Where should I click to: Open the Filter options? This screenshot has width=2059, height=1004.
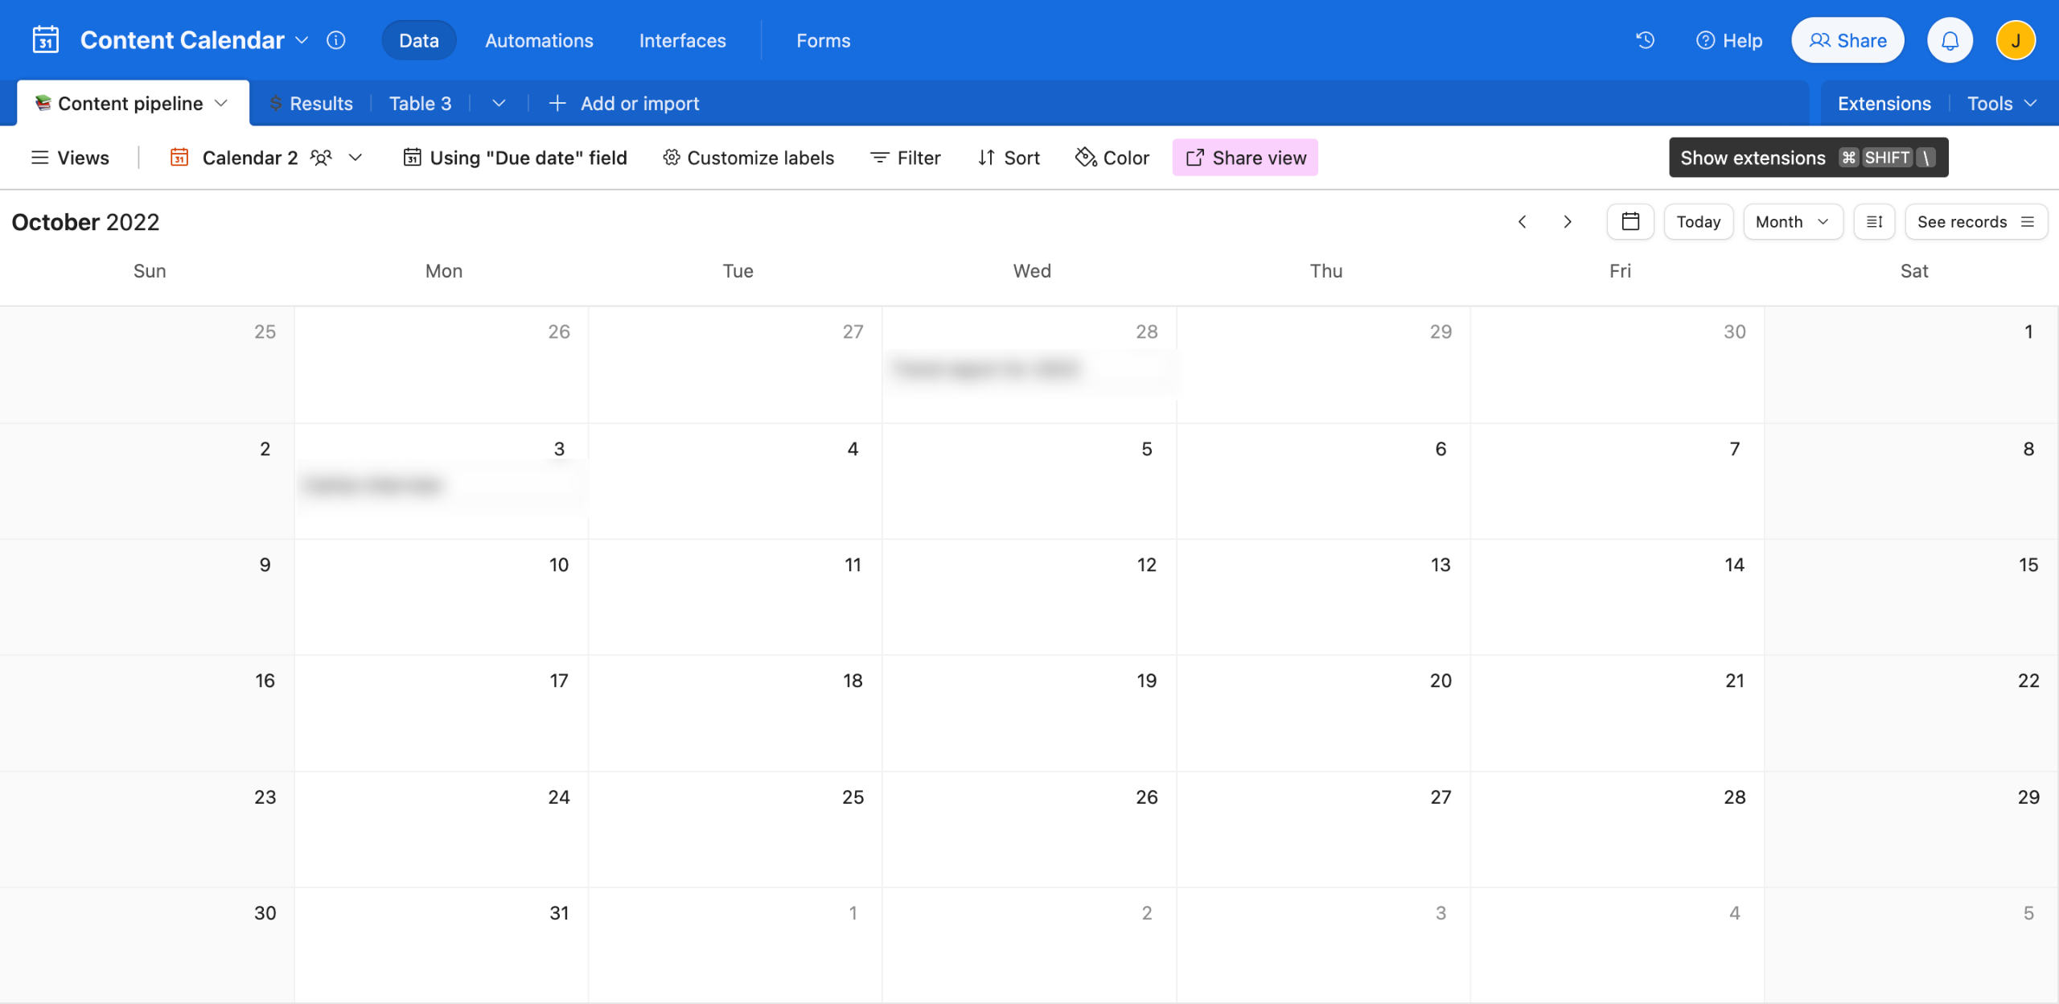tap(905, 158)
